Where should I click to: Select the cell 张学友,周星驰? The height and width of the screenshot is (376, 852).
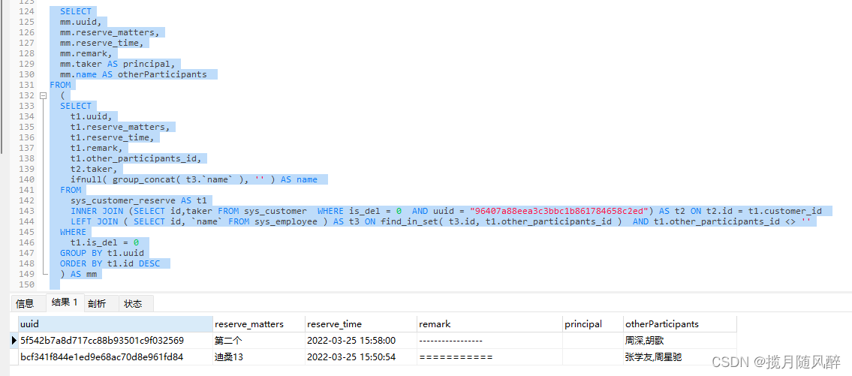click(680, 357)
